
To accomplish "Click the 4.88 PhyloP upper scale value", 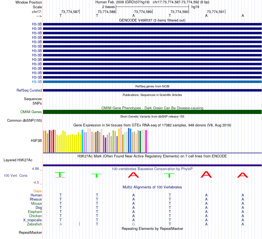I will click(x=35, y=169).
